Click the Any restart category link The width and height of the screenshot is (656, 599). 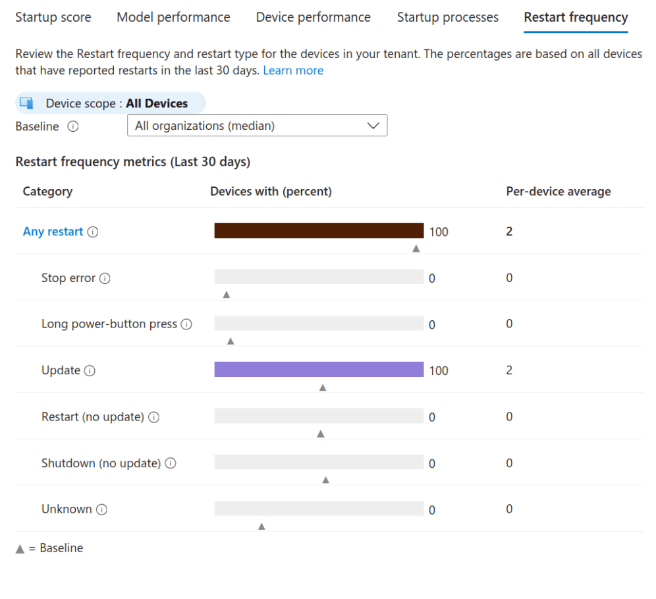52,231
